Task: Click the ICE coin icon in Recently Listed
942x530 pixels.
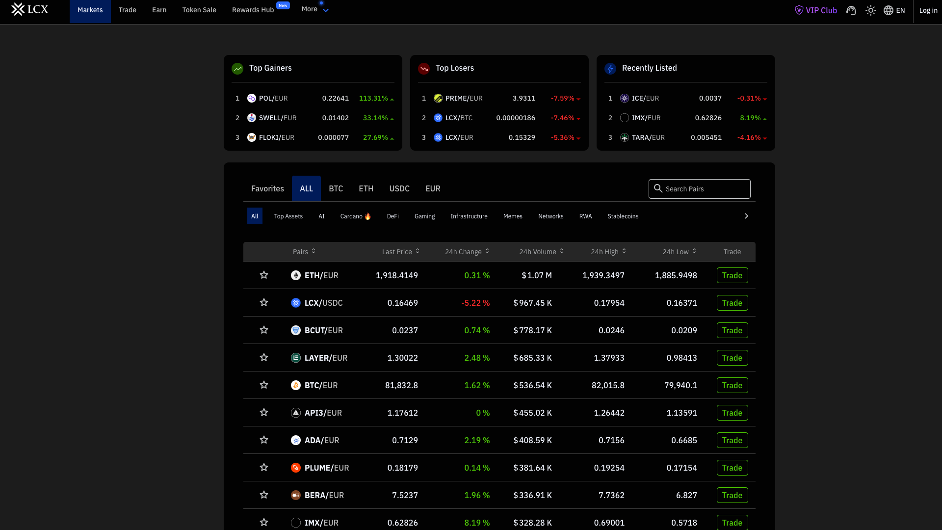Action: (x=625, y=98)
